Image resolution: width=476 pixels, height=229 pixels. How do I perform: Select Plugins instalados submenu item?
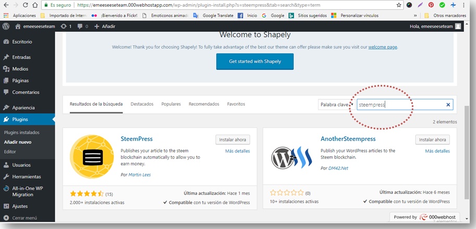tap(22, 132)
